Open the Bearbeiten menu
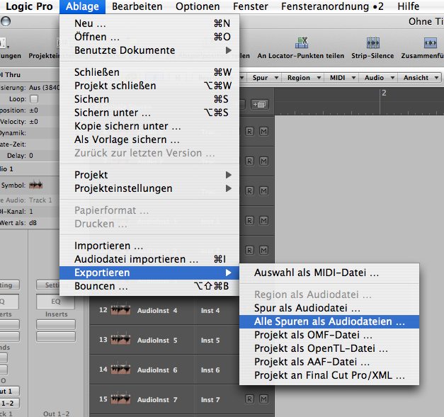Screen dimensions: 444x417 [137, 6]
